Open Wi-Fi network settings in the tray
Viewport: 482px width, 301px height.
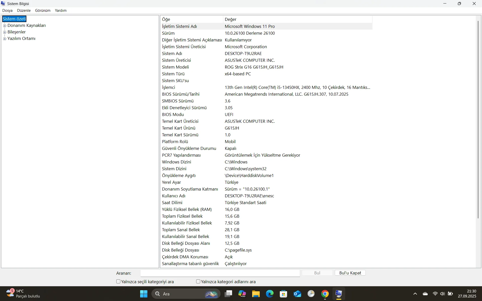435,294
